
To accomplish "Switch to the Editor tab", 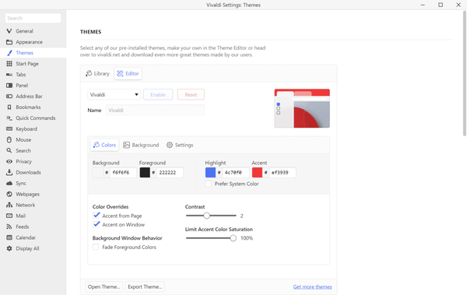I will click(x=128, y=74).
